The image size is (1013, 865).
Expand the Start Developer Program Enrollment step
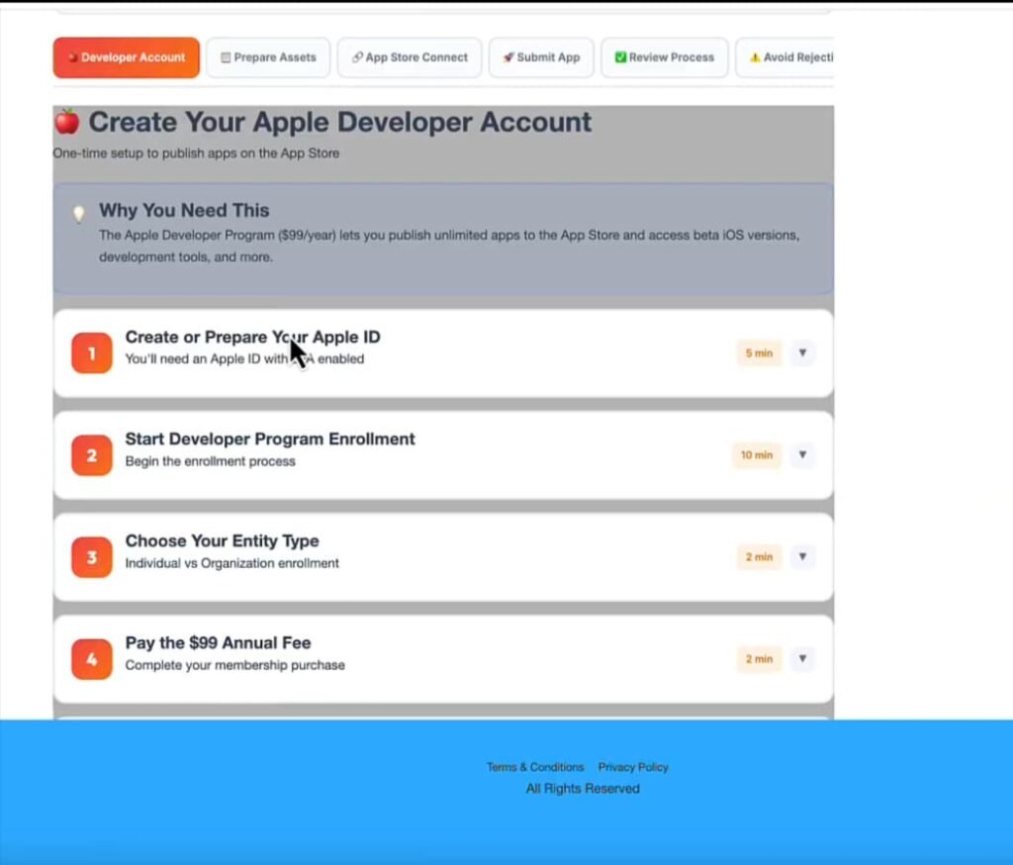tap(802, 455)
